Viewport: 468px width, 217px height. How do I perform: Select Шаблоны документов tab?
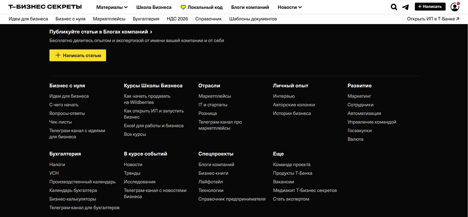pyautogui.click(x=253, y=19)
